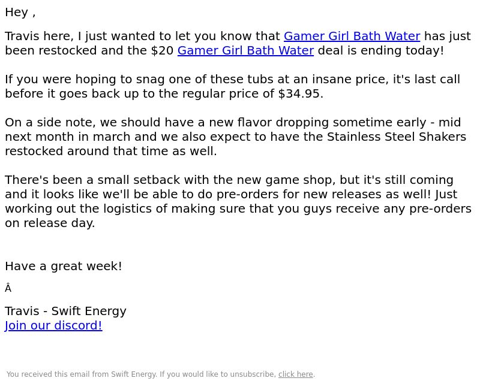Viewport: 480px width, 381px height.
Task: Click the unsubscribe 'click here' link
Action: (x=295, y=374)
